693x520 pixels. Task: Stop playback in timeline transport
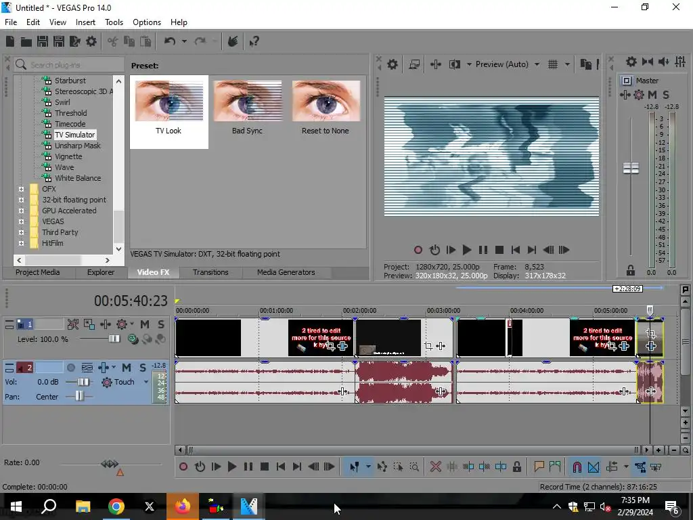point(265,467)
